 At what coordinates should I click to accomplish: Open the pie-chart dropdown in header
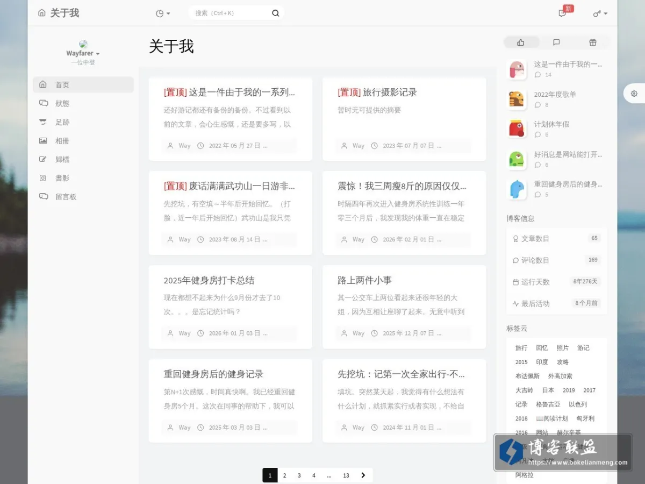[162, 13]
